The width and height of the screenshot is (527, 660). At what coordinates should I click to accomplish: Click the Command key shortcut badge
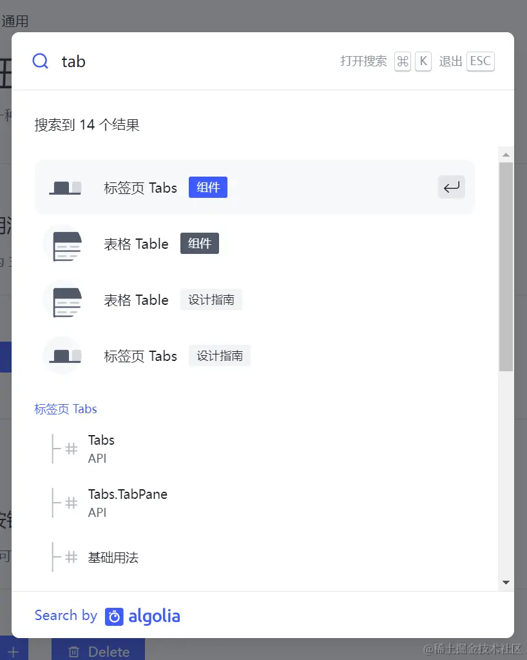tap(403, 61)
